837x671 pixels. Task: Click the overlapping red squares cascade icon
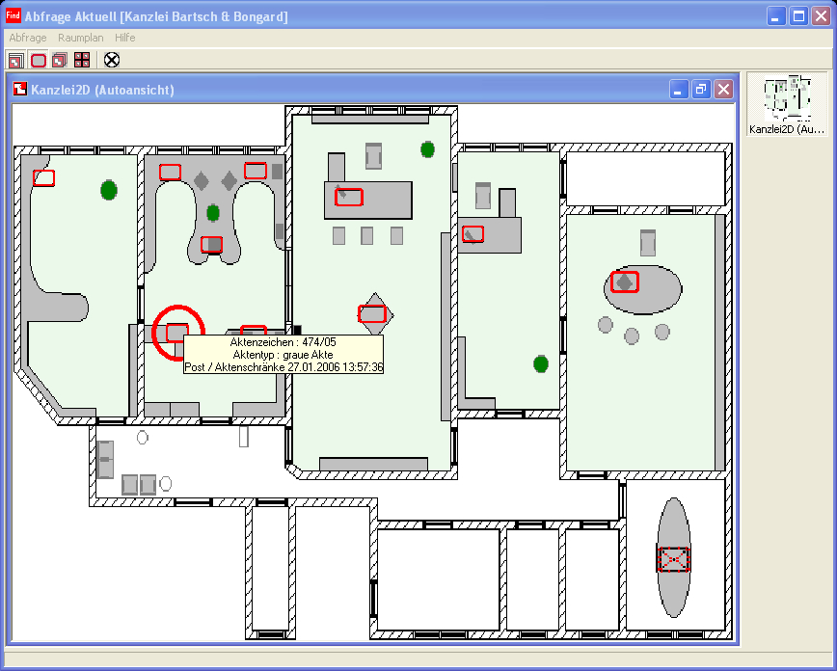[x=59, y=60]
